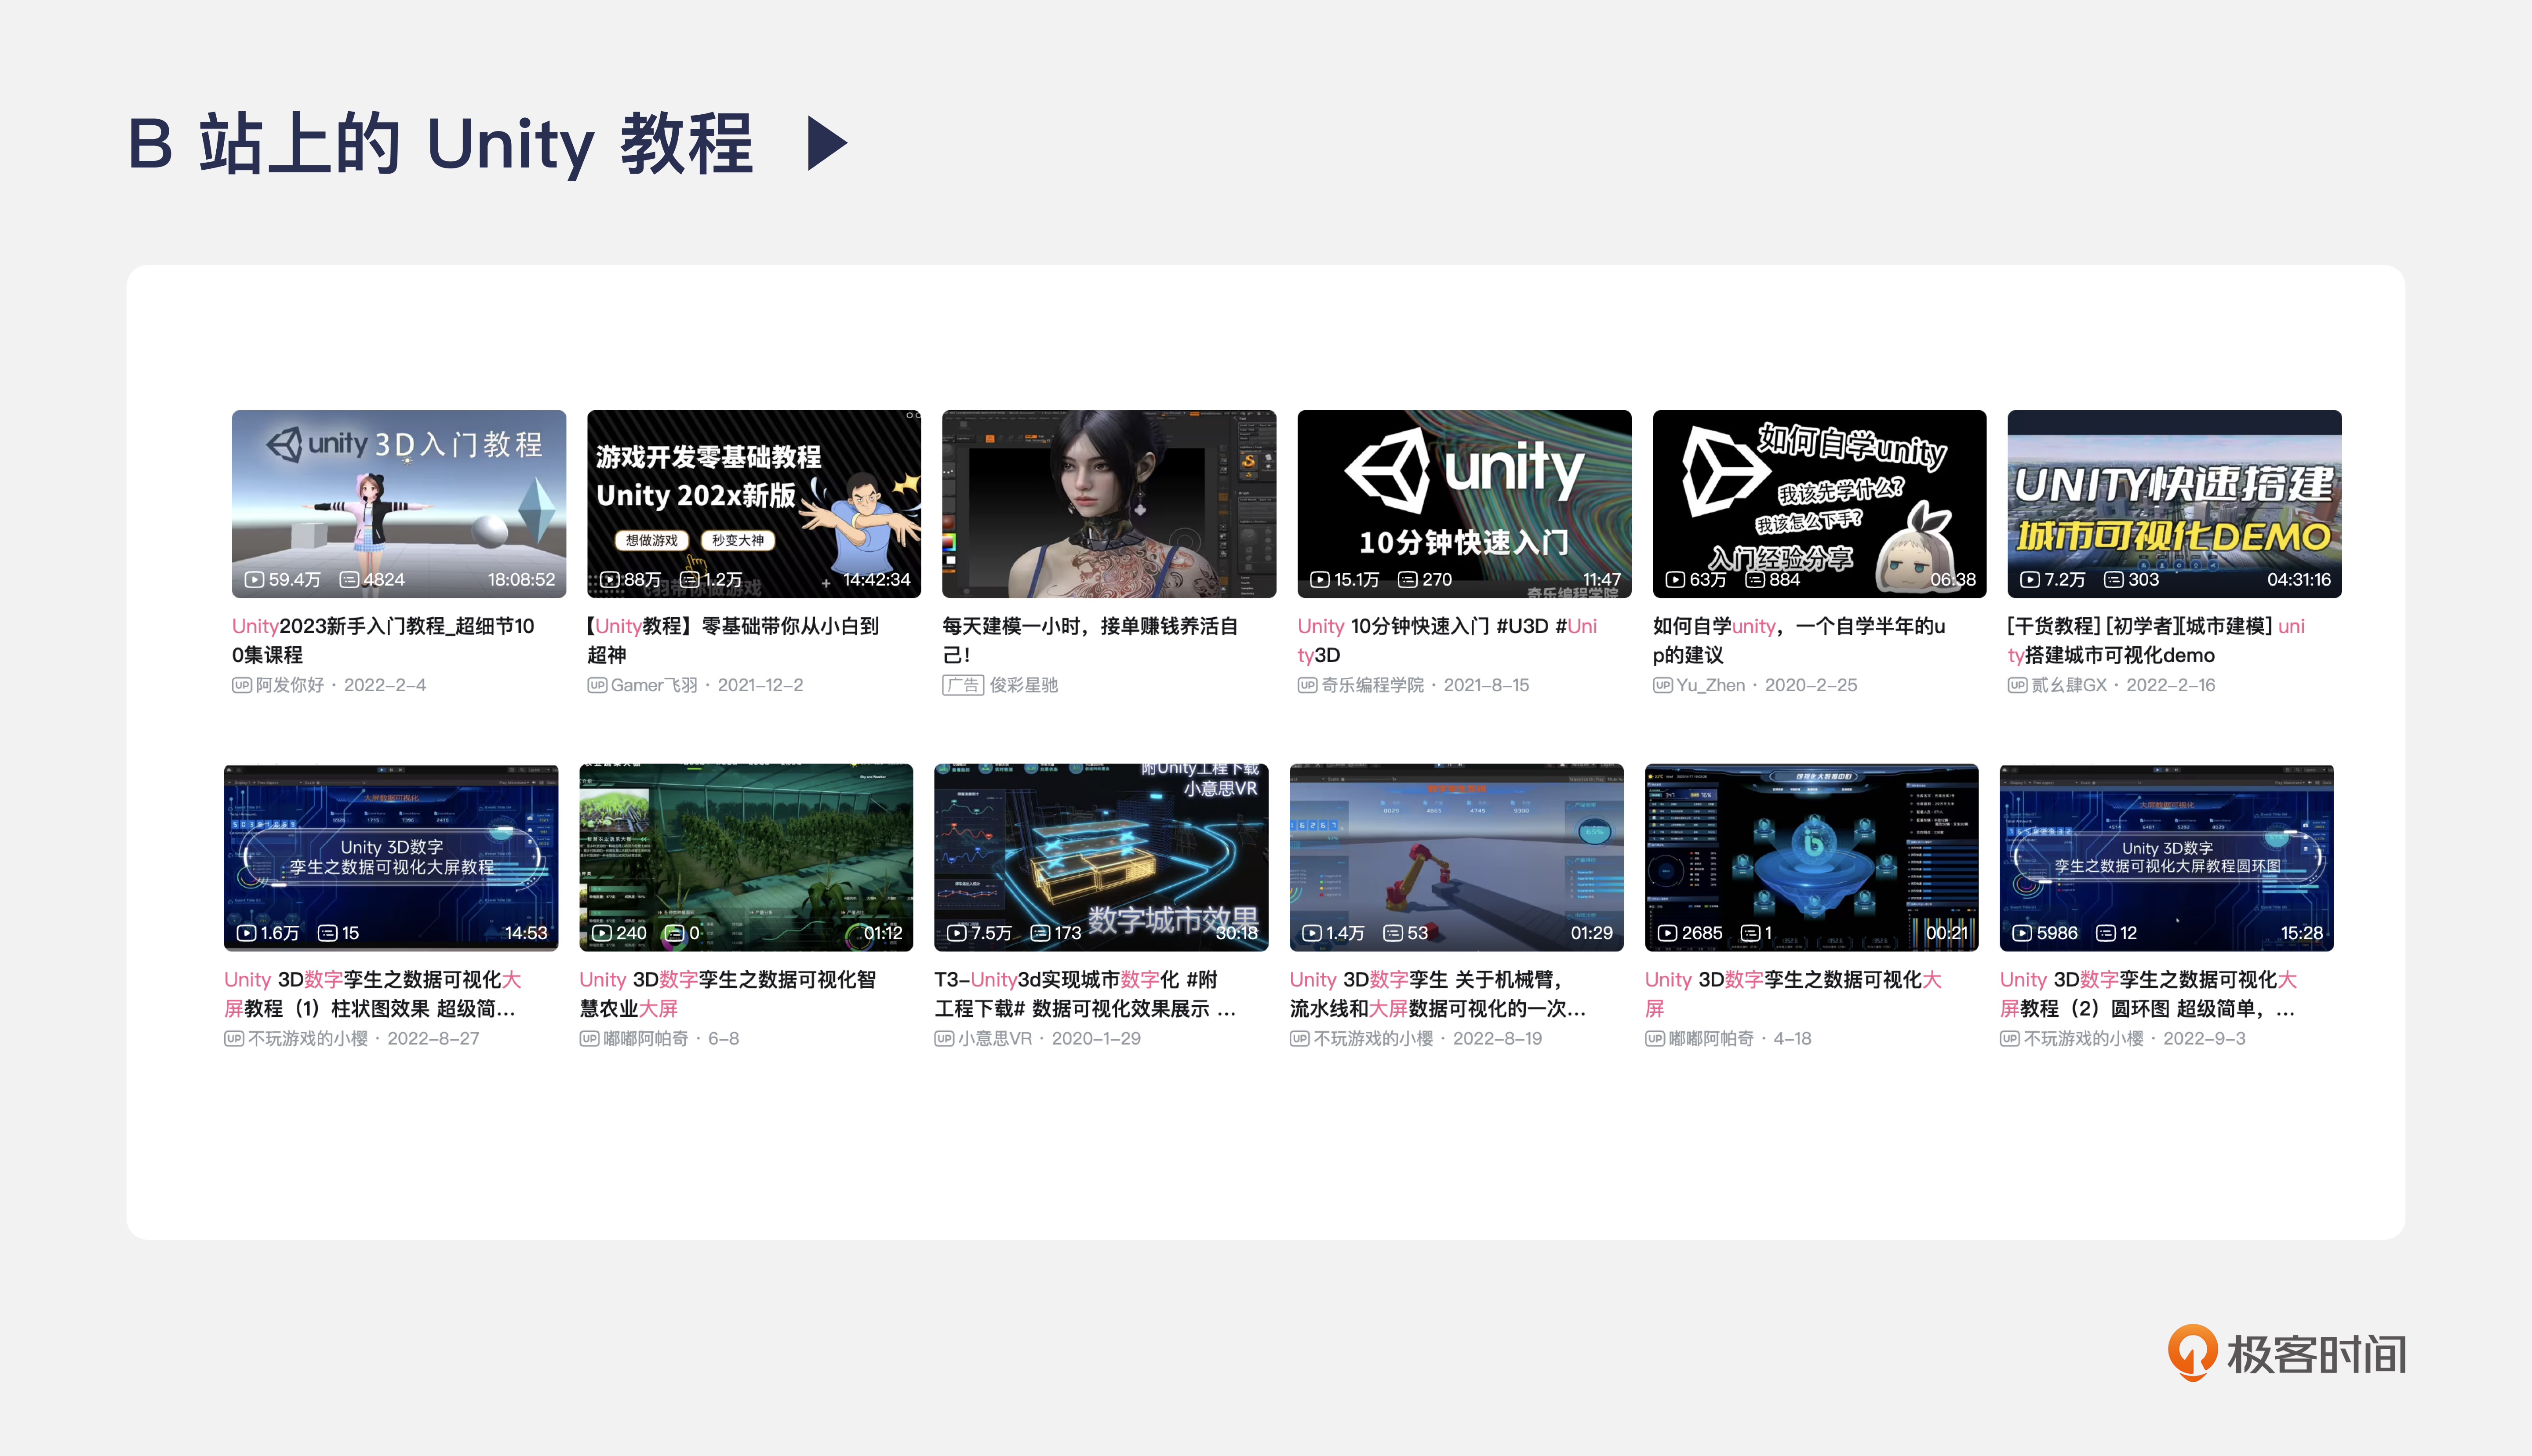Screen dimensions: 2532x1456
Task: Click play count icon beside 15.1万
Action: [x=1320, y=580]
